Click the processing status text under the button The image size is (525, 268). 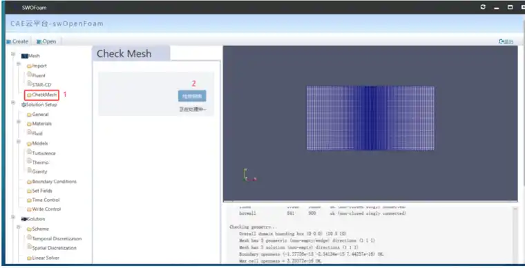point(193,109)
